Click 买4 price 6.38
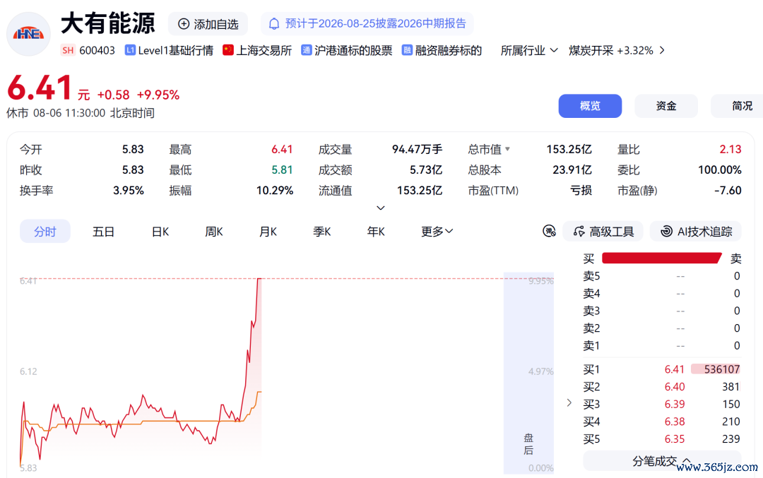Viewport: 763px width, 478px height. click(x=675, y=422)
